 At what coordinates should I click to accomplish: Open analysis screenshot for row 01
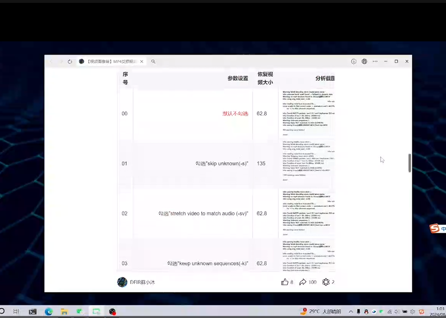click(309, 164)
